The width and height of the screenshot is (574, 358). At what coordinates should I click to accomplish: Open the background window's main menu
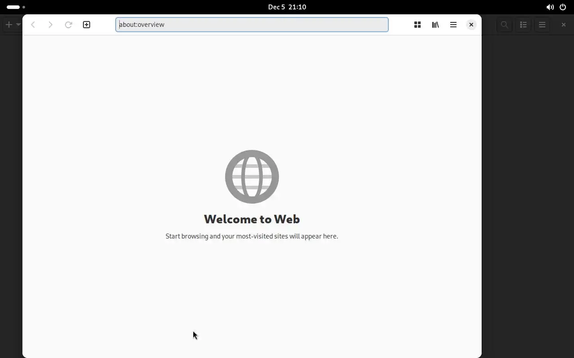pos(542,25)
